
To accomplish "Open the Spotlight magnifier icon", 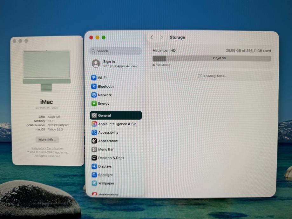I will pos(94,175).
